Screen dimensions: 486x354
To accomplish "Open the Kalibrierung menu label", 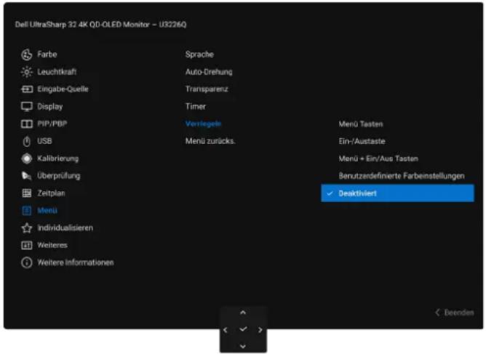I will coord(58,158).
